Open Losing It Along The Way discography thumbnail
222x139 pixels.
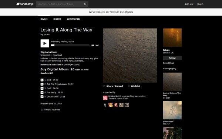[x=172, y=82]
